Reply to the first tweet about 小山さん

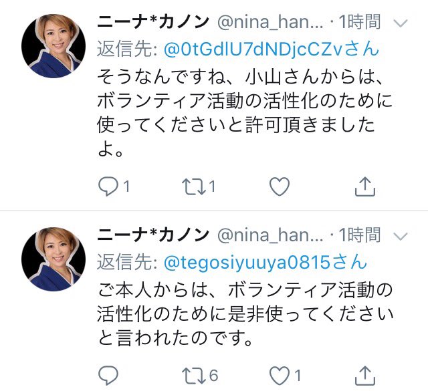[108, 186]
